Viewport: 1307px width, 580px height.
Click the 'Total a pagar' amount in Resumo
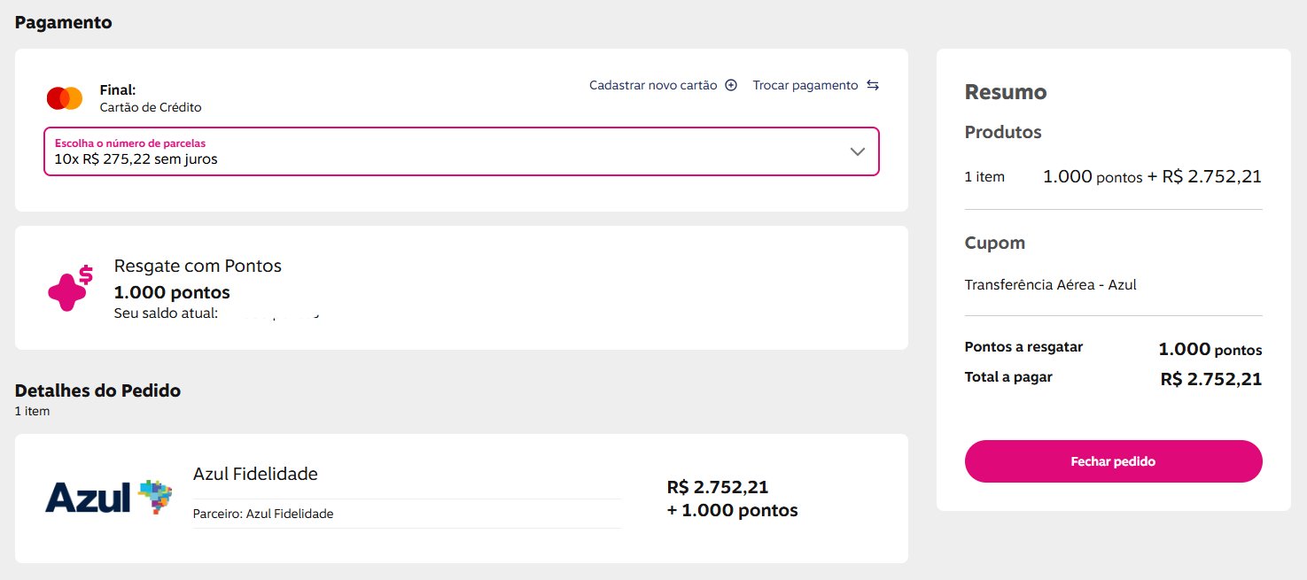(1210, 379)
